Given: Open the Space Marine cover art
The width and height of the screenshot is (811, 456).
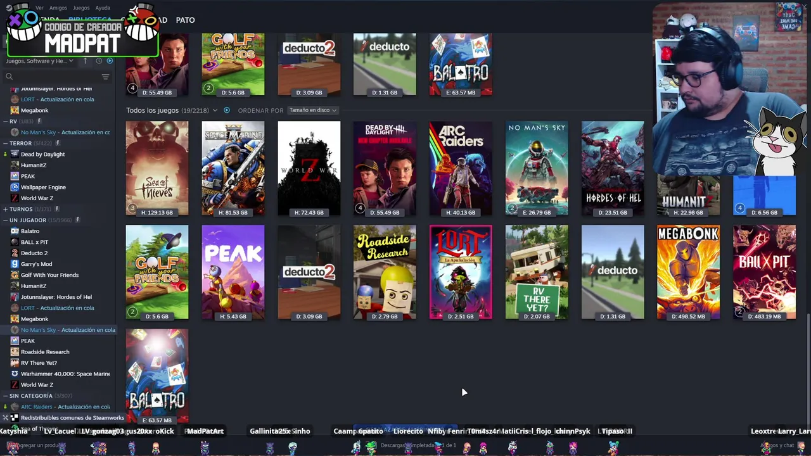Looking at the screenshot, I should point(233,168).
